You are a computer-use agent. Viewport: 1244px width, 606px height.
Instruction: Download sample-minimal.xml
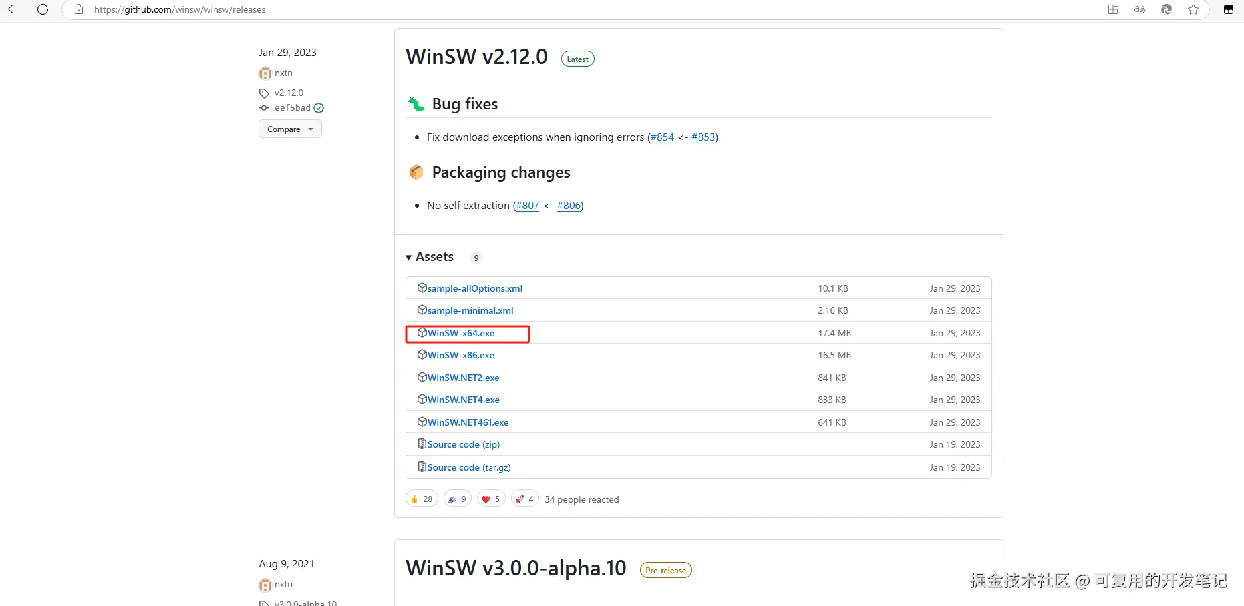470,310
